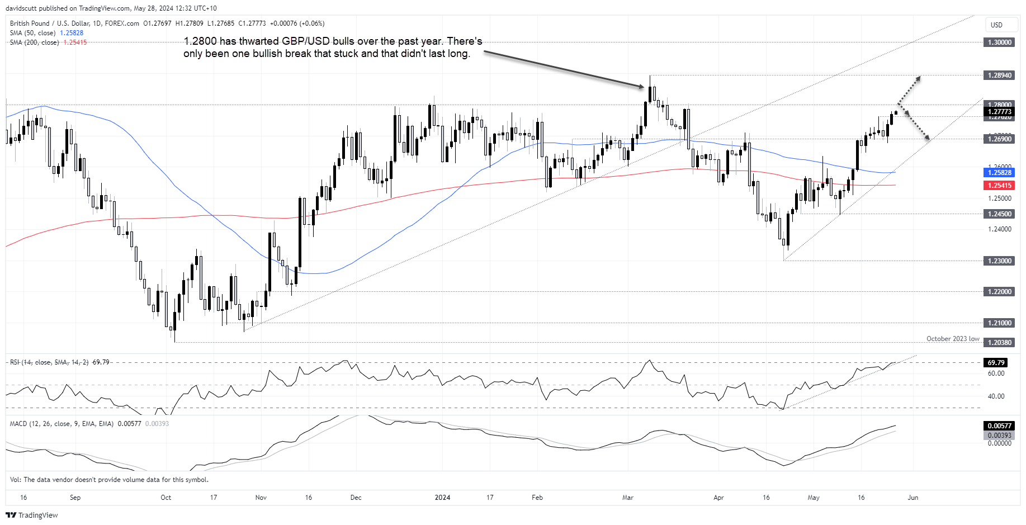Screen dimensions: 1026x525
Task: Select the 1.30000 price level label
Action: tap(999, 42)
